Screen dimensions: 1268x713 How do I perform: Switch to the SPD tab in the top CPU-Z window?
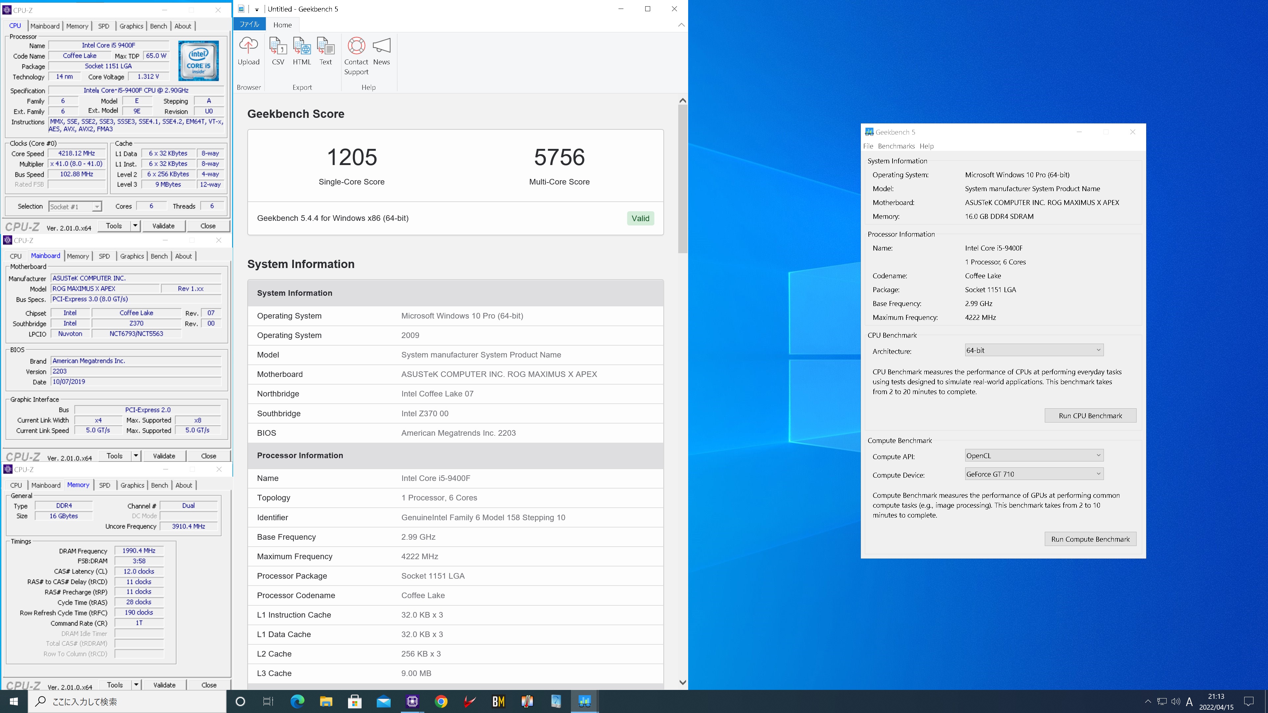pyautogui.click(x=103, y=26)
